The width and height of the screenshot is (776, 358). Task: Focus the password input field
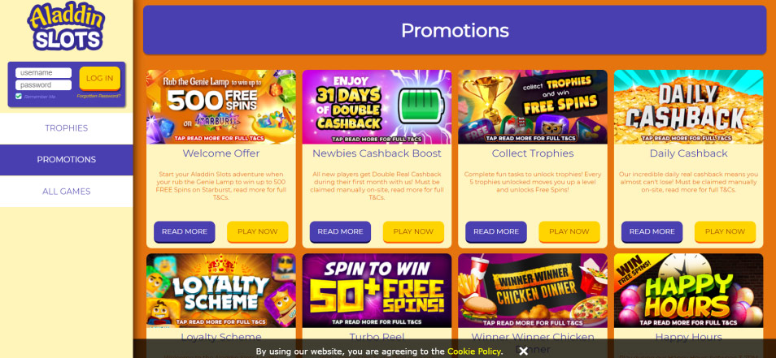coord(44,85)
